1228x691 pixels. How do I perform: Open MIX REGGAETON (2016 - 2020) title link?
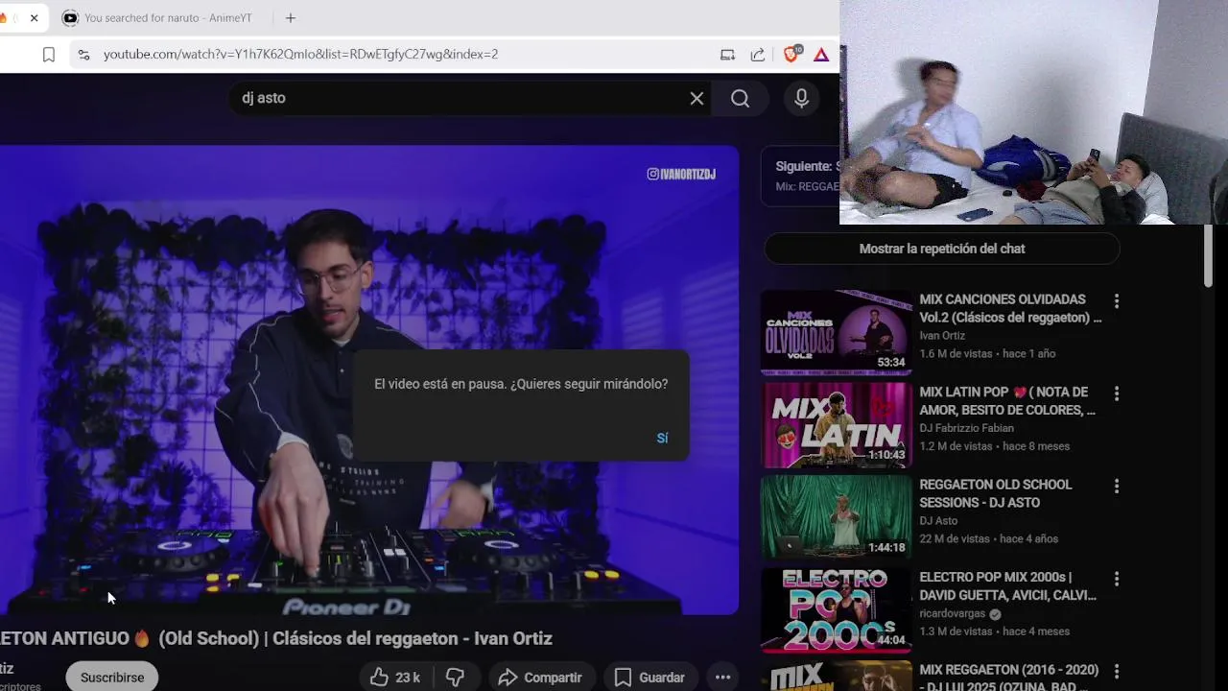1009,678
